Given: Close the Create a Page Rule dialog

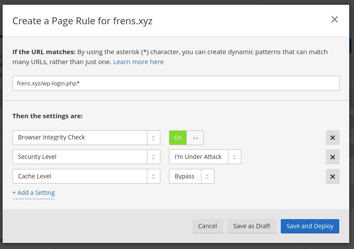Looking at the screenshot, I should [335, 19].
